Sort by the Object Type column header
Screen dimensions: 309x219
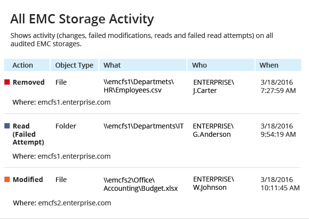[x=74, y=65]
